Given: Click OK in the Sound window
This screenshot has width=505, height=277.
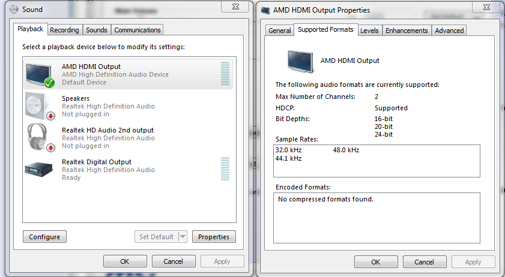Looking at the screenshot, I should point(125,261).
